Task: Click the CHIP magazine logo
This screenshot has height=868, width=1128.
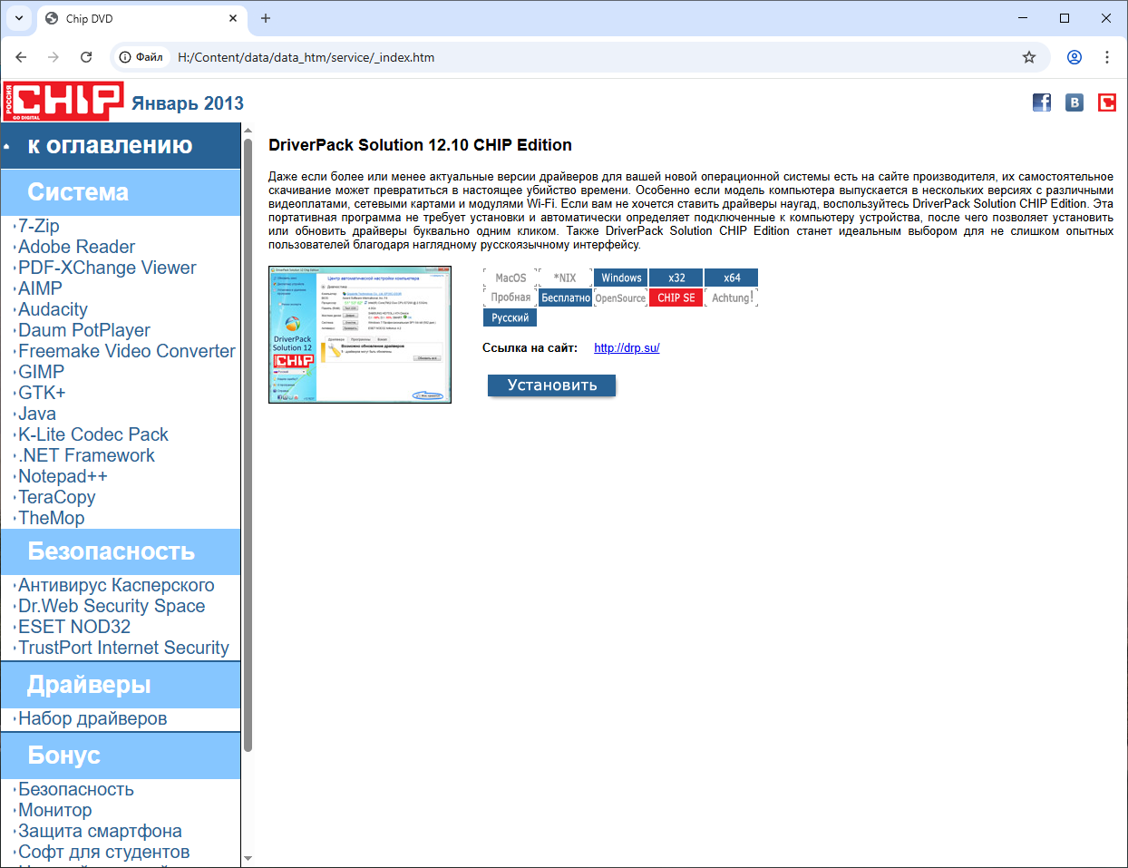Action: (63, 101)
